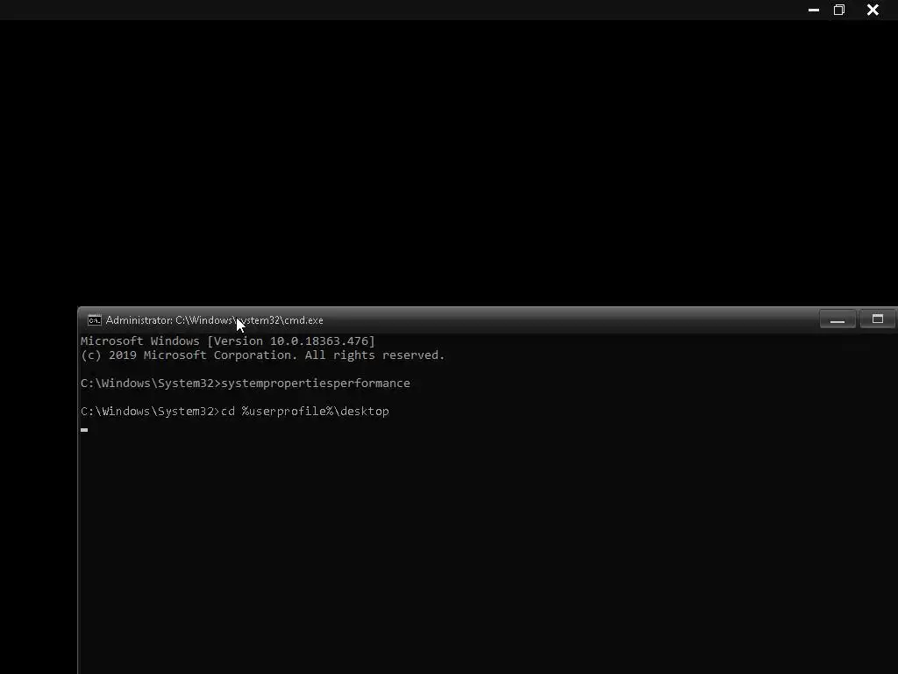Click the cmd title 'Administrator: C:\Windows\system32\cmd.exe'

point(214,320)
